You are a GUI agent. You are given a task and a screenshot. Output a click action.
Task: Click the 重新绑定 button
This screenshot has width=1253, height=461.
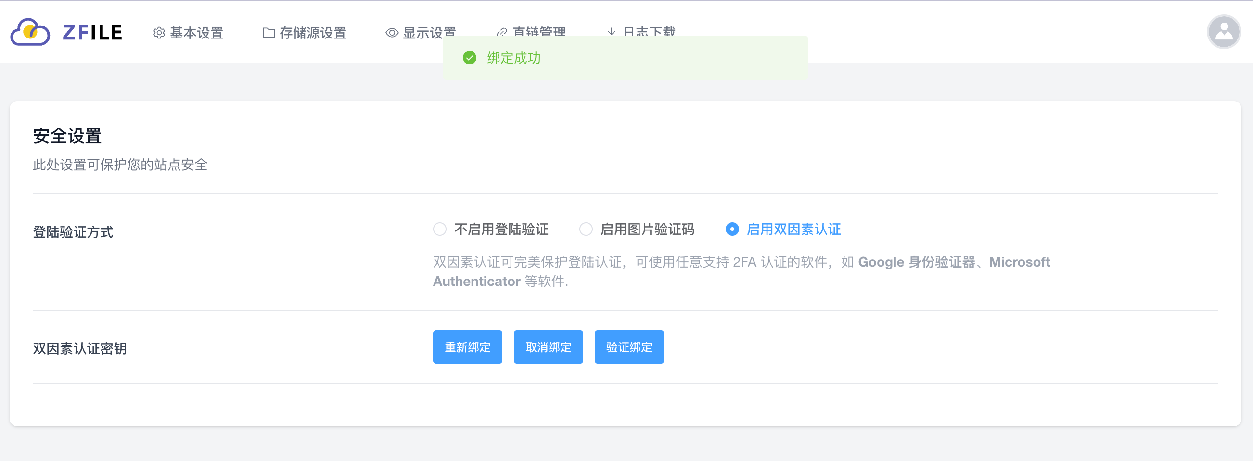[x=467, y=347]
